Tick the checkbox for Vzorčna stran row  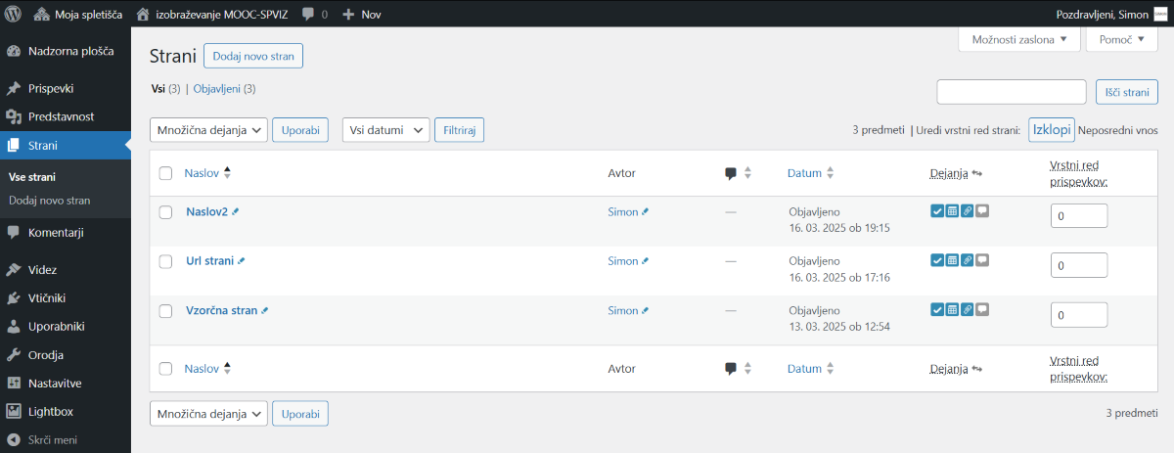click(x=165, y=311)
